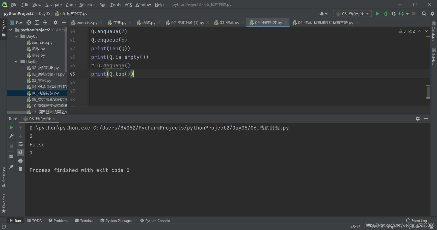
Task: Open the Project view selector dropdown
Action: click(x=16, y=22)
